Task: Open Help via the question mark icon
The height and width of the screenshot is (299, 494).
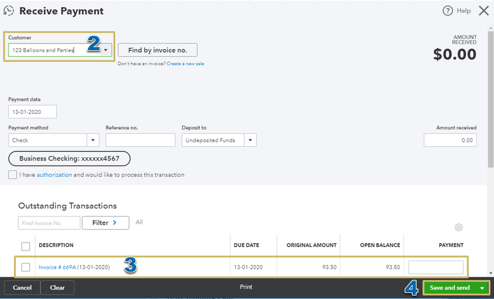Action: [x=448, y=11]
